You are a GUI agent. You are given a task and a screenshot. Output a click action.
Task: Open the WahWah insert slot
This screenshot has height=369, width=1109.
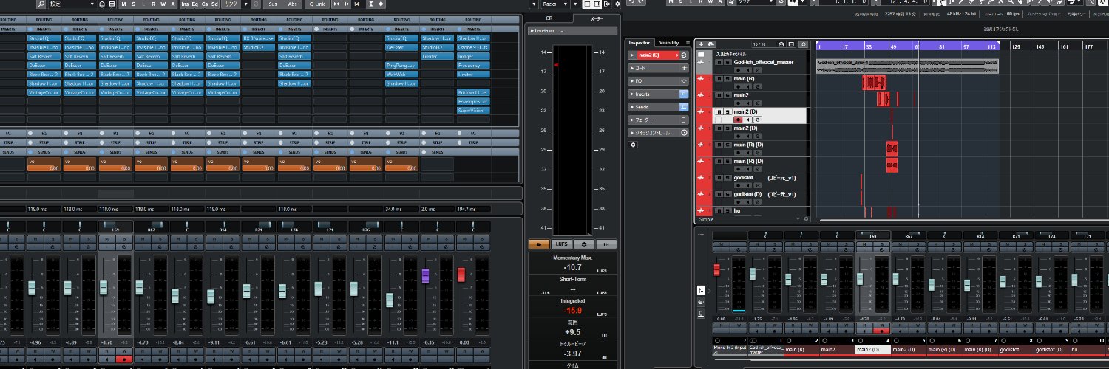[x=401, y=74]
